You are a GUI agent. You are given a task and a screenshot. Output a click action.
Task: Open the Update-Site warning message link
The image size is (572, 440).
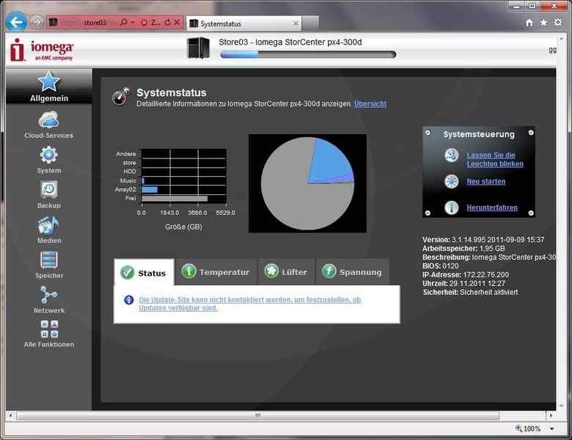click(x=249, y=304)
